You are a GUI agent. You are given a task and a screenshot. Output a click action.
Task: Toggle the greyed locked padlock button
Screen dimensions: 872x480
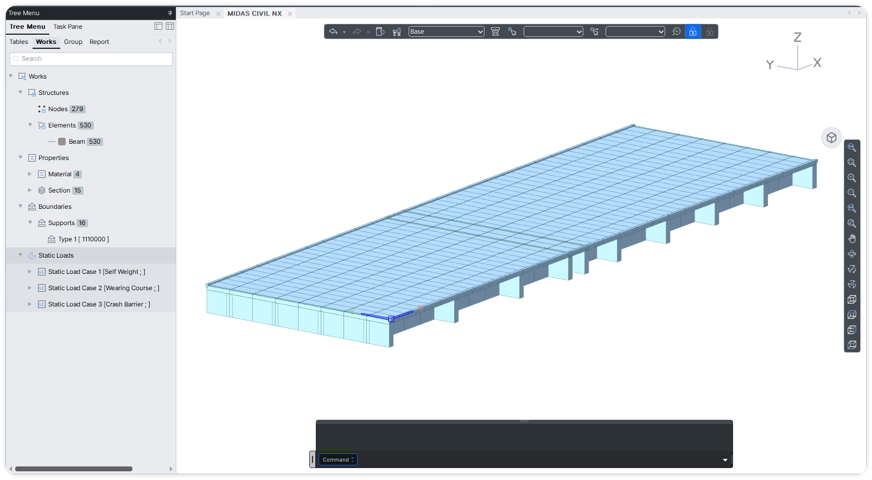click(x=709, y=31)
